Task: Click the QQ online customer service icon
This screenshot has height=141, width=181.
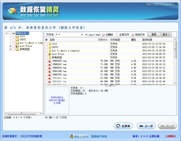Action: click(71, 136)
